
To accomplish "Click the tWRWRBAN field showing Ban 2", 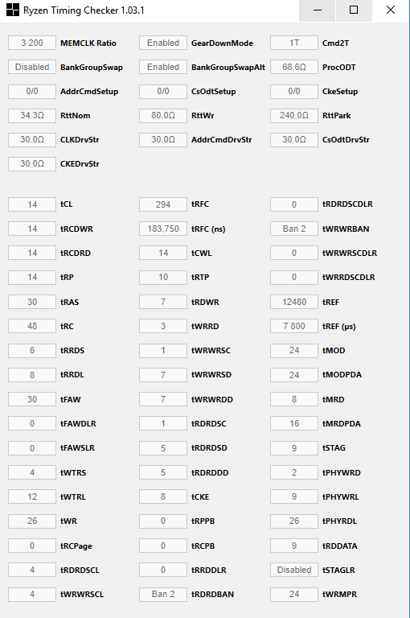I will tap(293, 229).
